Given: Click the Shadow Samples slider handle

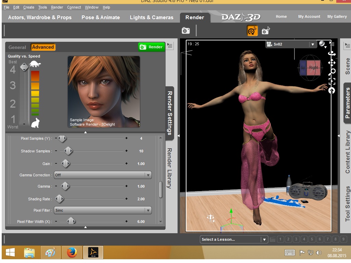Looking at the screenshot, I should coord(68,151).
